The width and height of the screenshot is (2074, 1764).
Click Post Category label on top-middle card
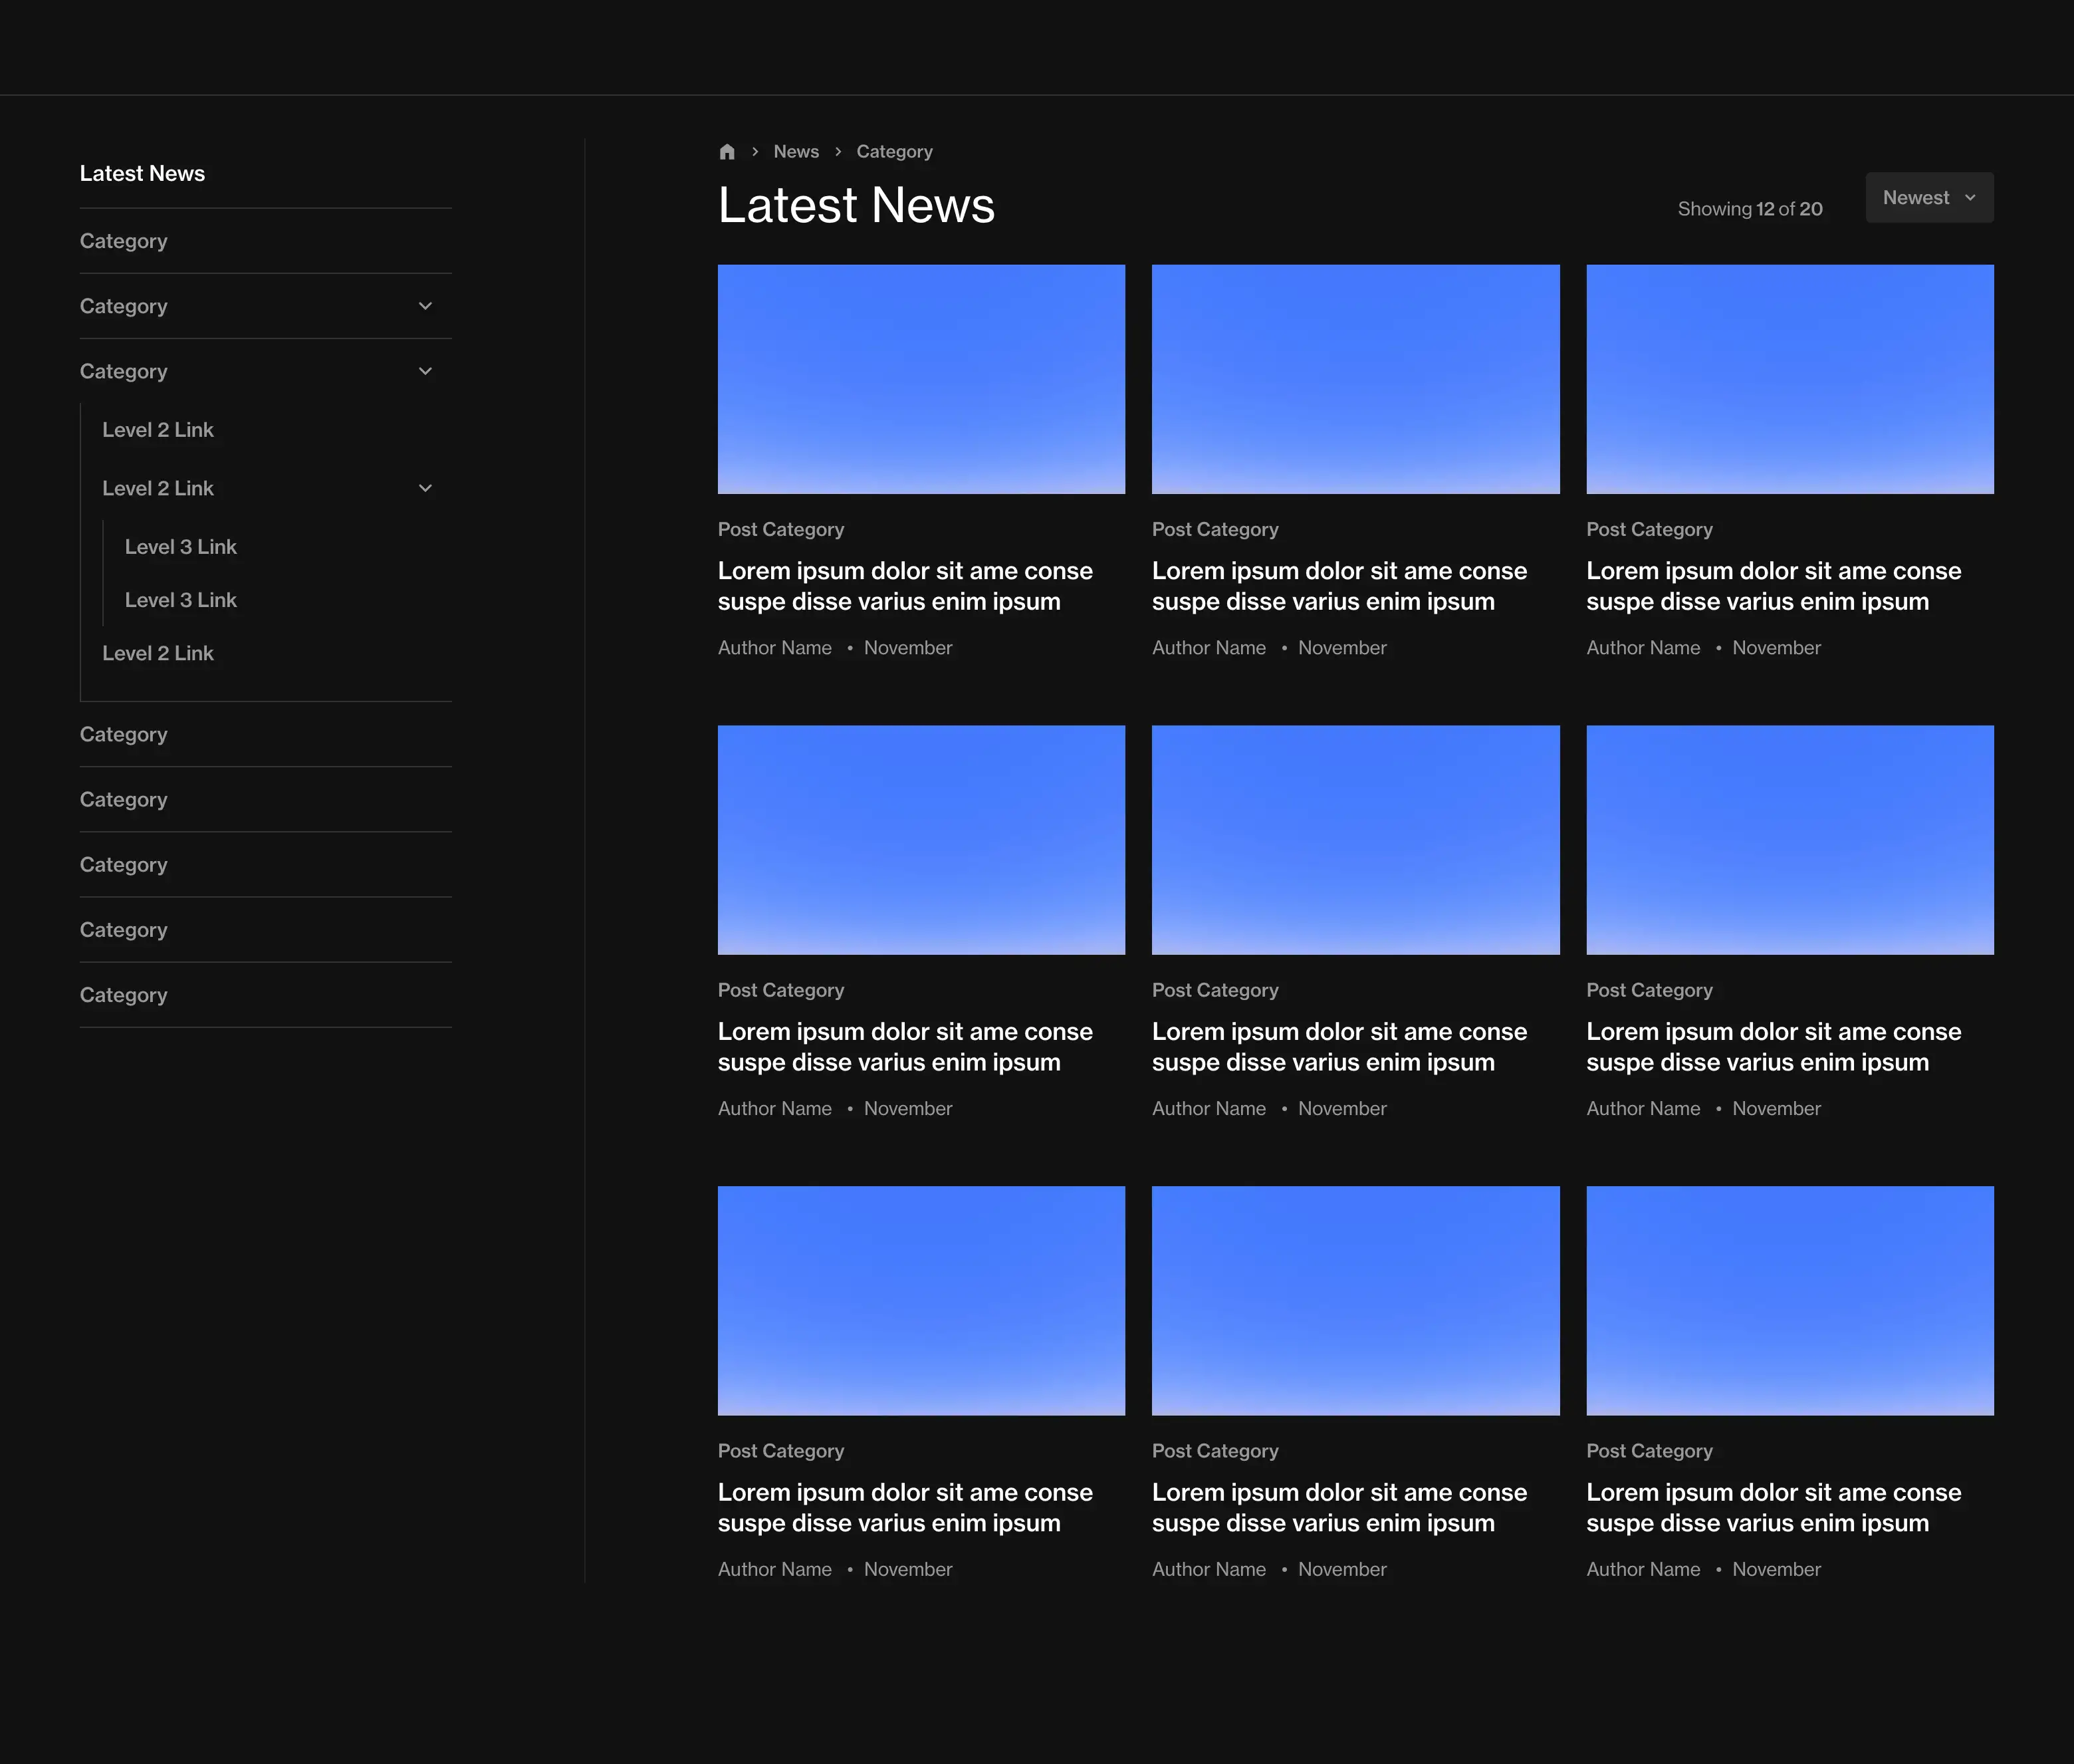point(1214,530)
